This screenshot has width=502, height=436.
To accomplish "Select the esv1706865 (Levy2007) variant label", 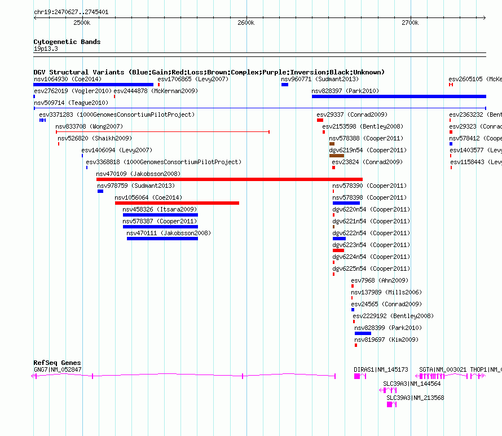I will click(x=193, y=79).
